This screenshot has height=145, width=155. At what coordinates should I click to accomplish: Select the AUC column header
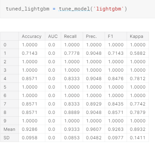pyautogui.click(x=53, y=37)
